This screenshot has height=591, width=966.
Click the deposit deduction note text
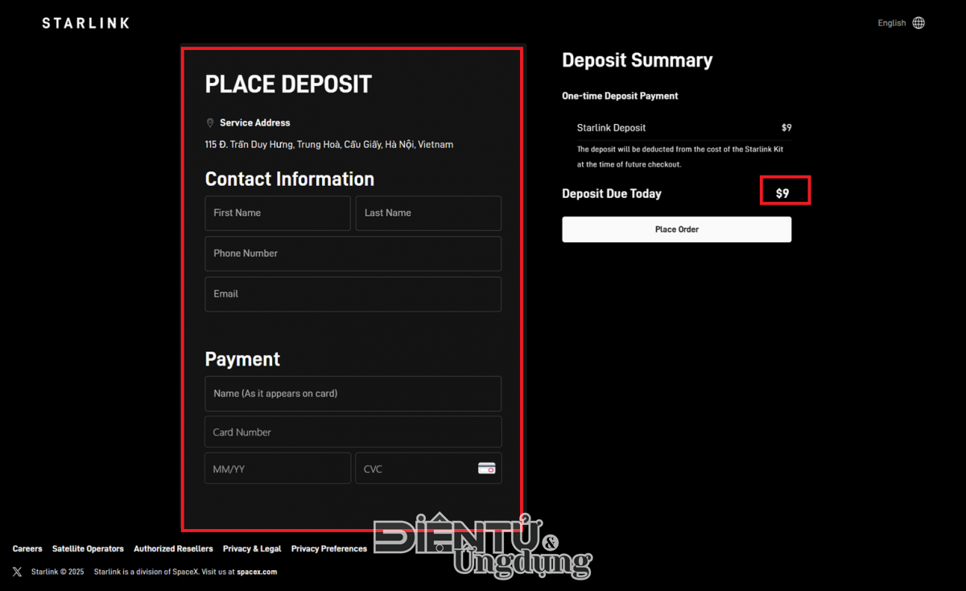pyautogui.click(x=680, y=157)
